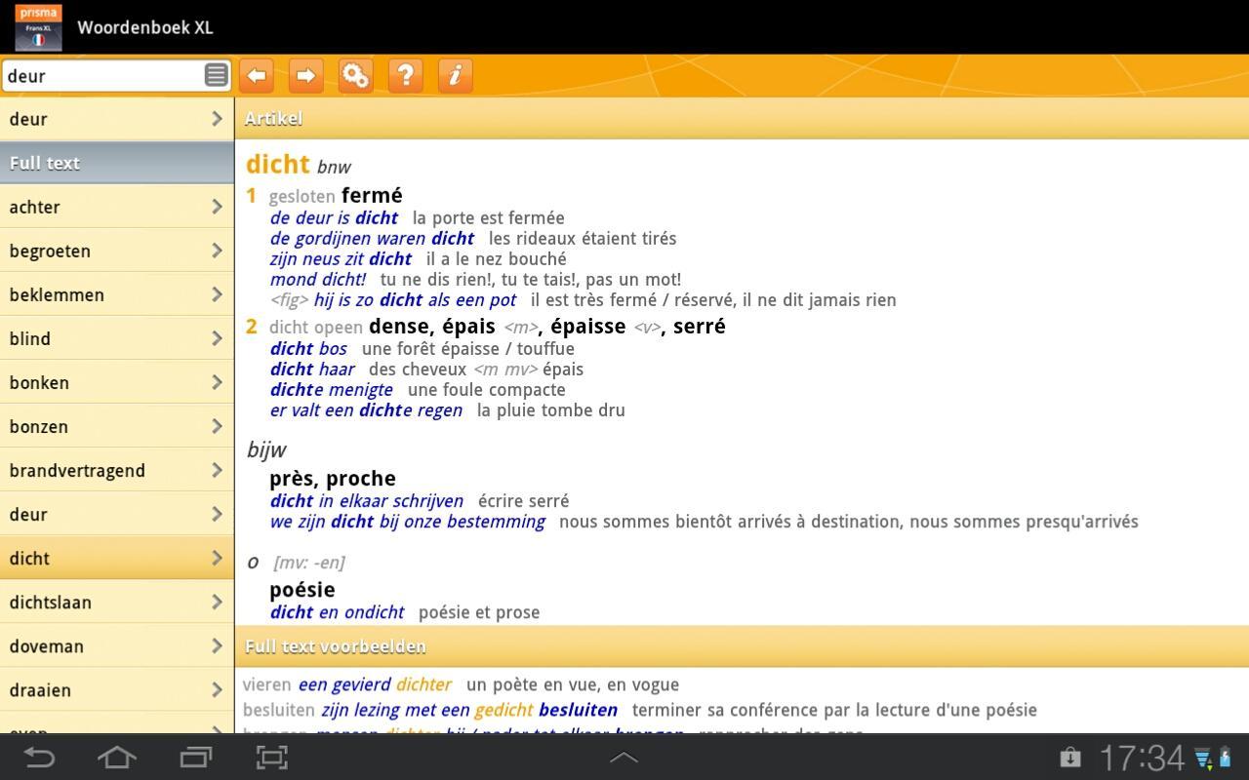Screen dimensions: 1249x780
Task: Click example 'de deur is dicht'
Action: [x=334, y=217]
